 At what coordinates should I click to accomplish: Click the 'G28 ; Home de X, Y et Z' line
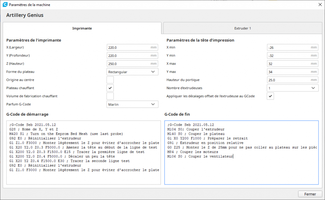pos(33,129)
